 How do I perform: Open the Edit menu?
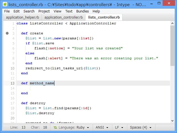(x=17, y=11)
